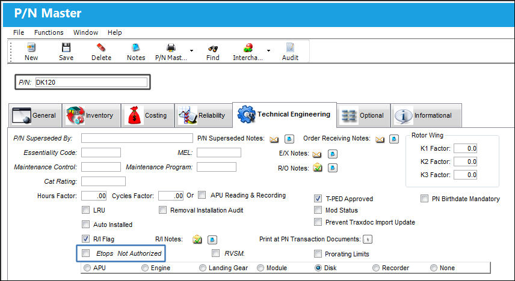Select the Module radio button
This screenshot has height=281, width=515.
[x=261, y=268]
